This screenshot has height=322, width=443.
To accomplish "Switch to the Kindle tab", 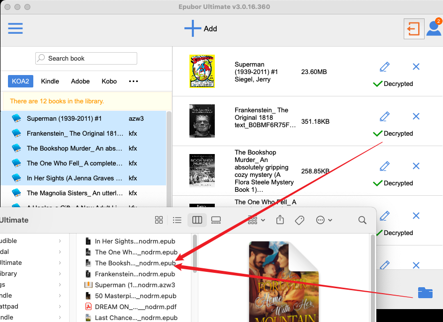I will pyautogui.click(x=50, y=81).
